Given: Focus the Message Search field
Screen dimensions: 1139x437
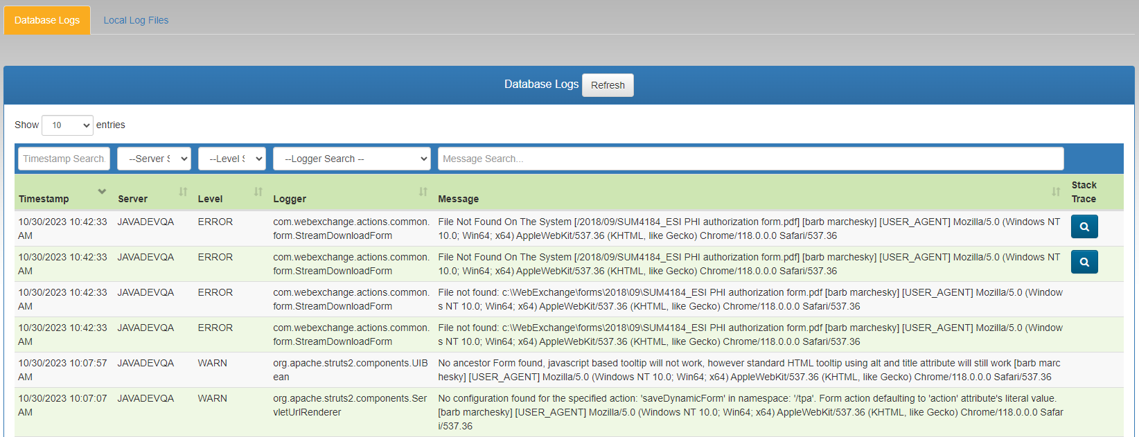Looking at the screenshot, I should (x=750, y=159).
